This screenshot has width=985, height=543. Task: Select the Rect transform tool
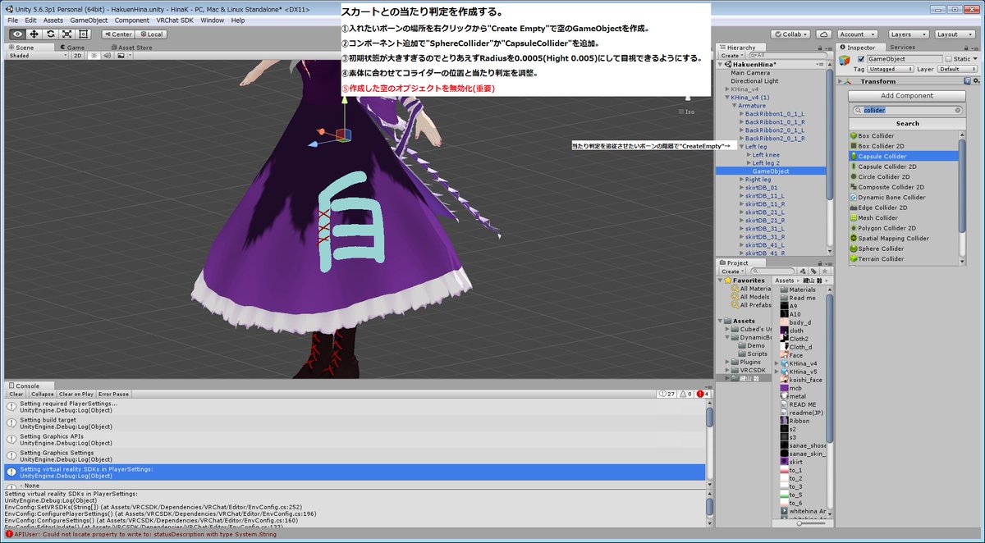click(x=84, y=34)
